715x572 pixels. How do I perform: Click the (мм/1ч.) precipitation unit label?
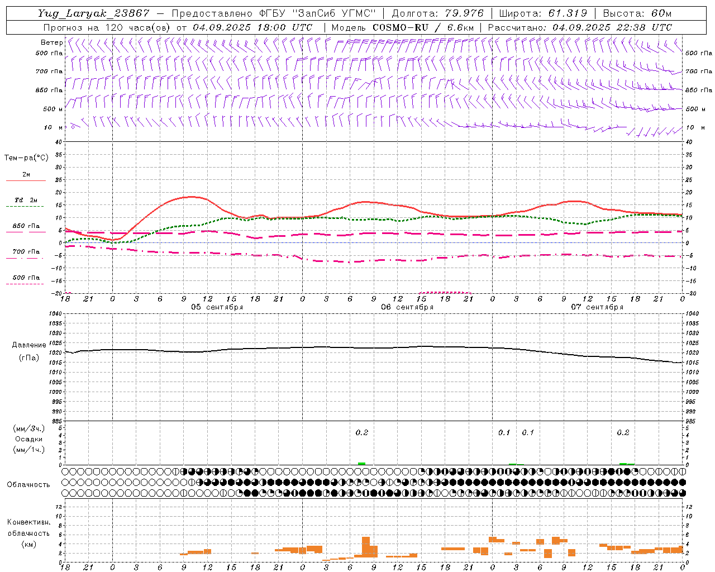coord(29,450)
